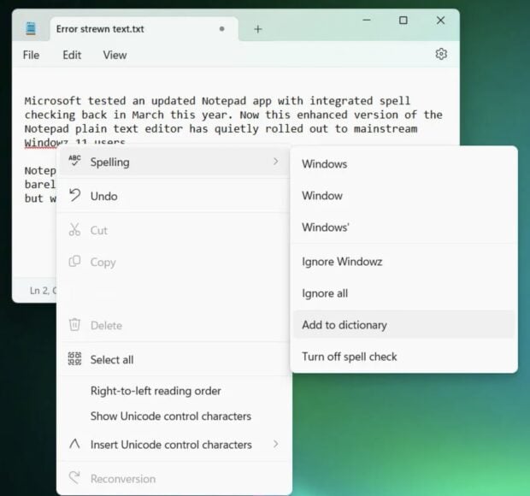Screen dimensions: 530x496
Task: Click the Select all grid icon
Action: [x=74, y=359]
